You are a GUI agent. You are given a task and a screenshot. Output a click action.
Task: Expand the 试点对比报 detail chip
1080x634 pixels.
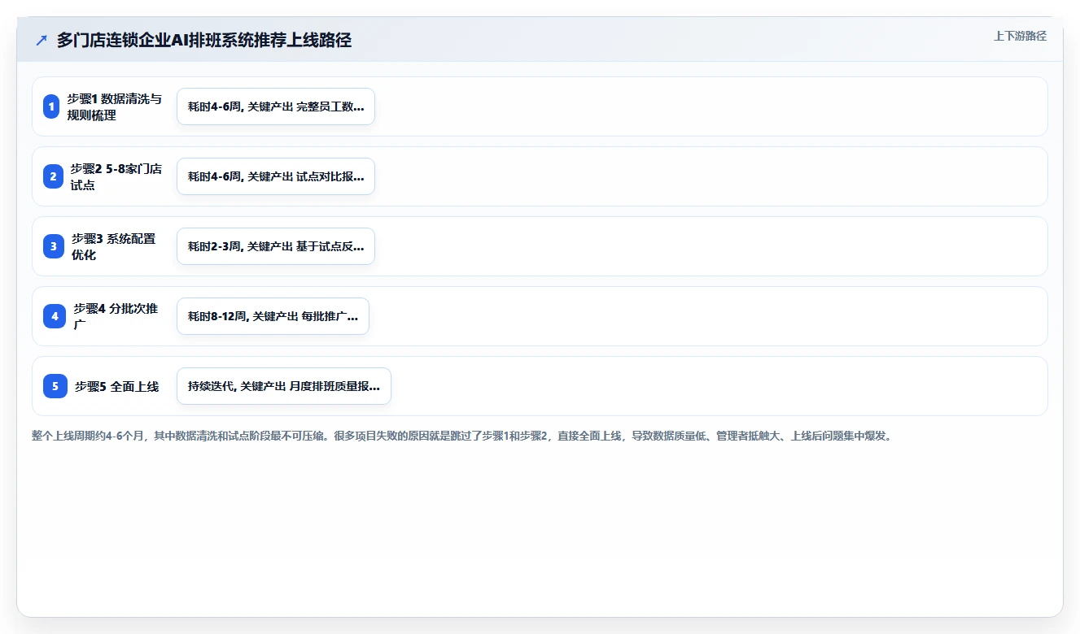(x=276, y=176)
